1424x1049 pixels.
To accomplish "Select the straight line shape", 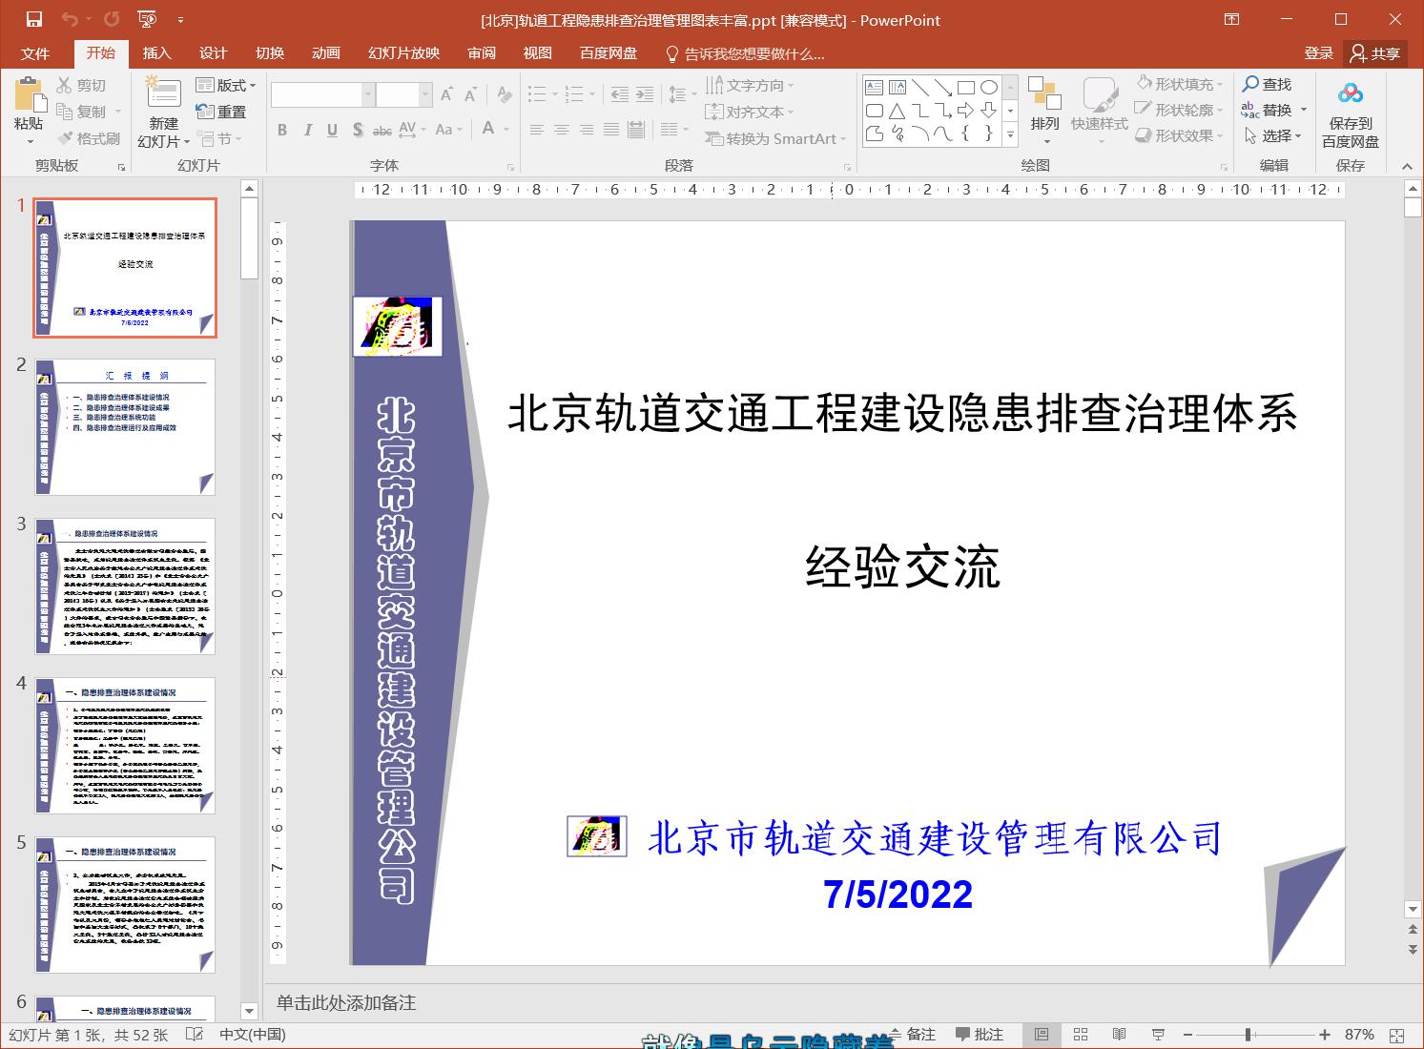I will pyautogui.click(x=919, y=88).
